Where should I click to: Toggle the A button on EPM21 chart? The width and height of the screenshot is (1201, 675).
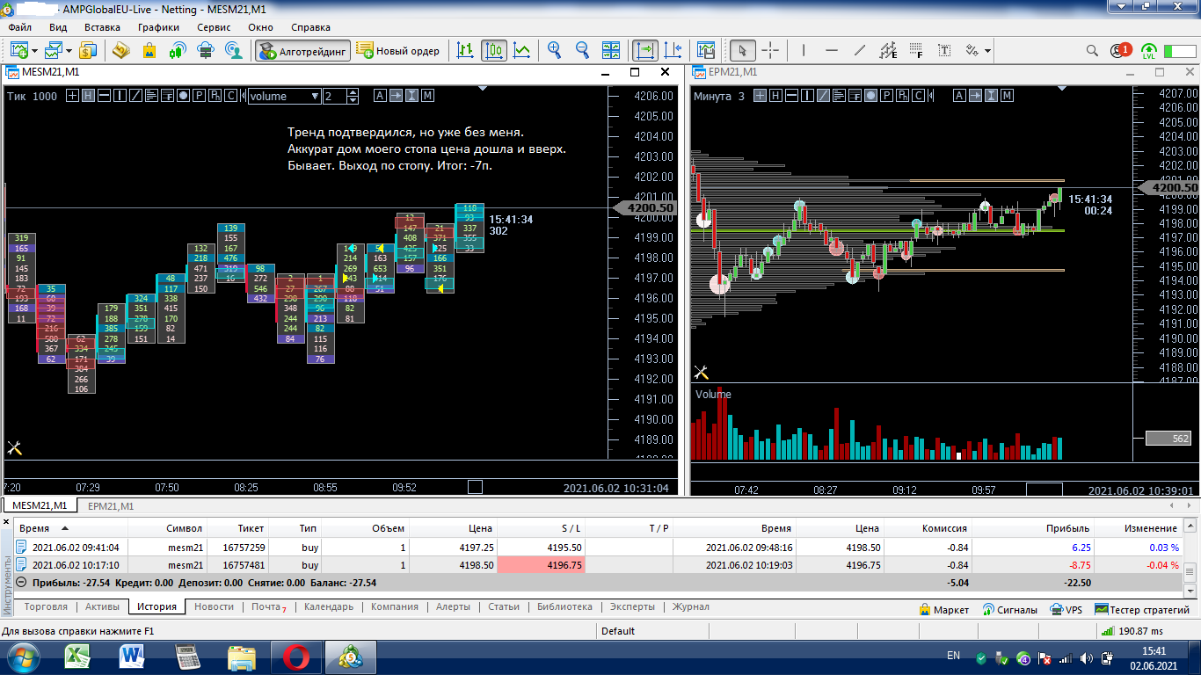click(x=959, y=96)
